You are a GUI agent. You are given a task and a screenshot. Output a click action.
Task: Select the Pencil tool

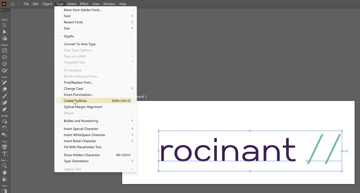[x=4, y=83]
